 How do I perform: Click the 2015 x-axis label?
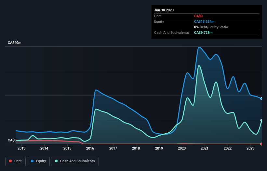[67, 148]
